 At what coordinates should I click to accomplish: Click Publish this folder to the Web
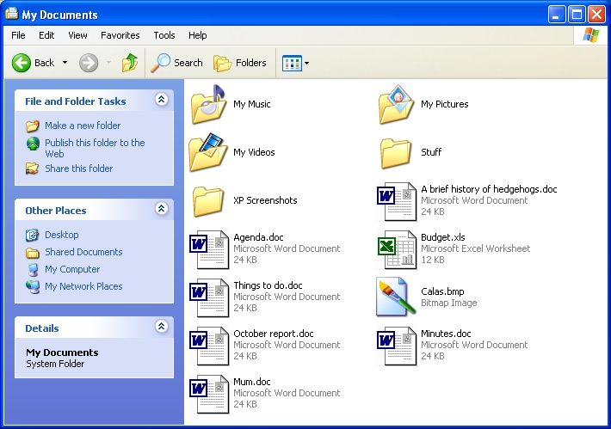(95, 148)
